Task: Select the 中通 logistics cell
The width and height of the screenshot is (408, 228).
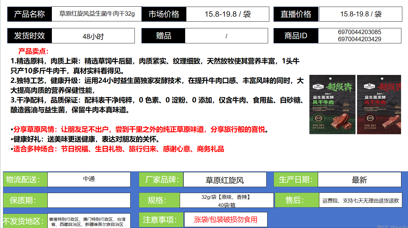Action: [x=89, y=179]
